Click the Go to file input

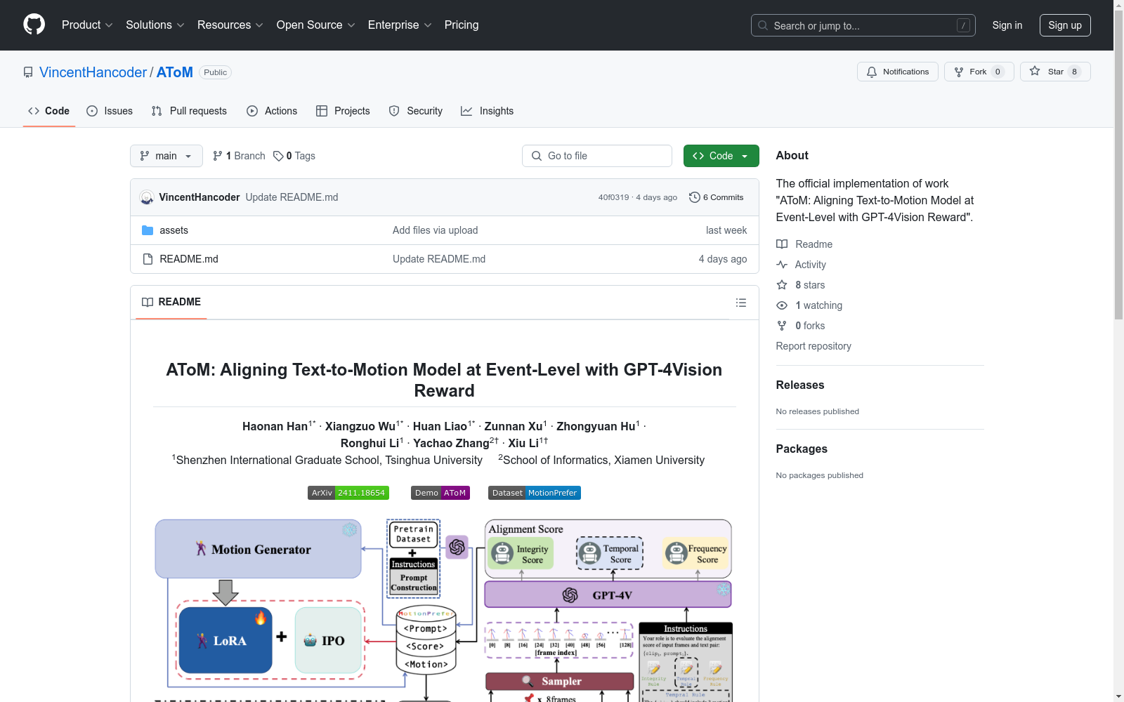597,156
